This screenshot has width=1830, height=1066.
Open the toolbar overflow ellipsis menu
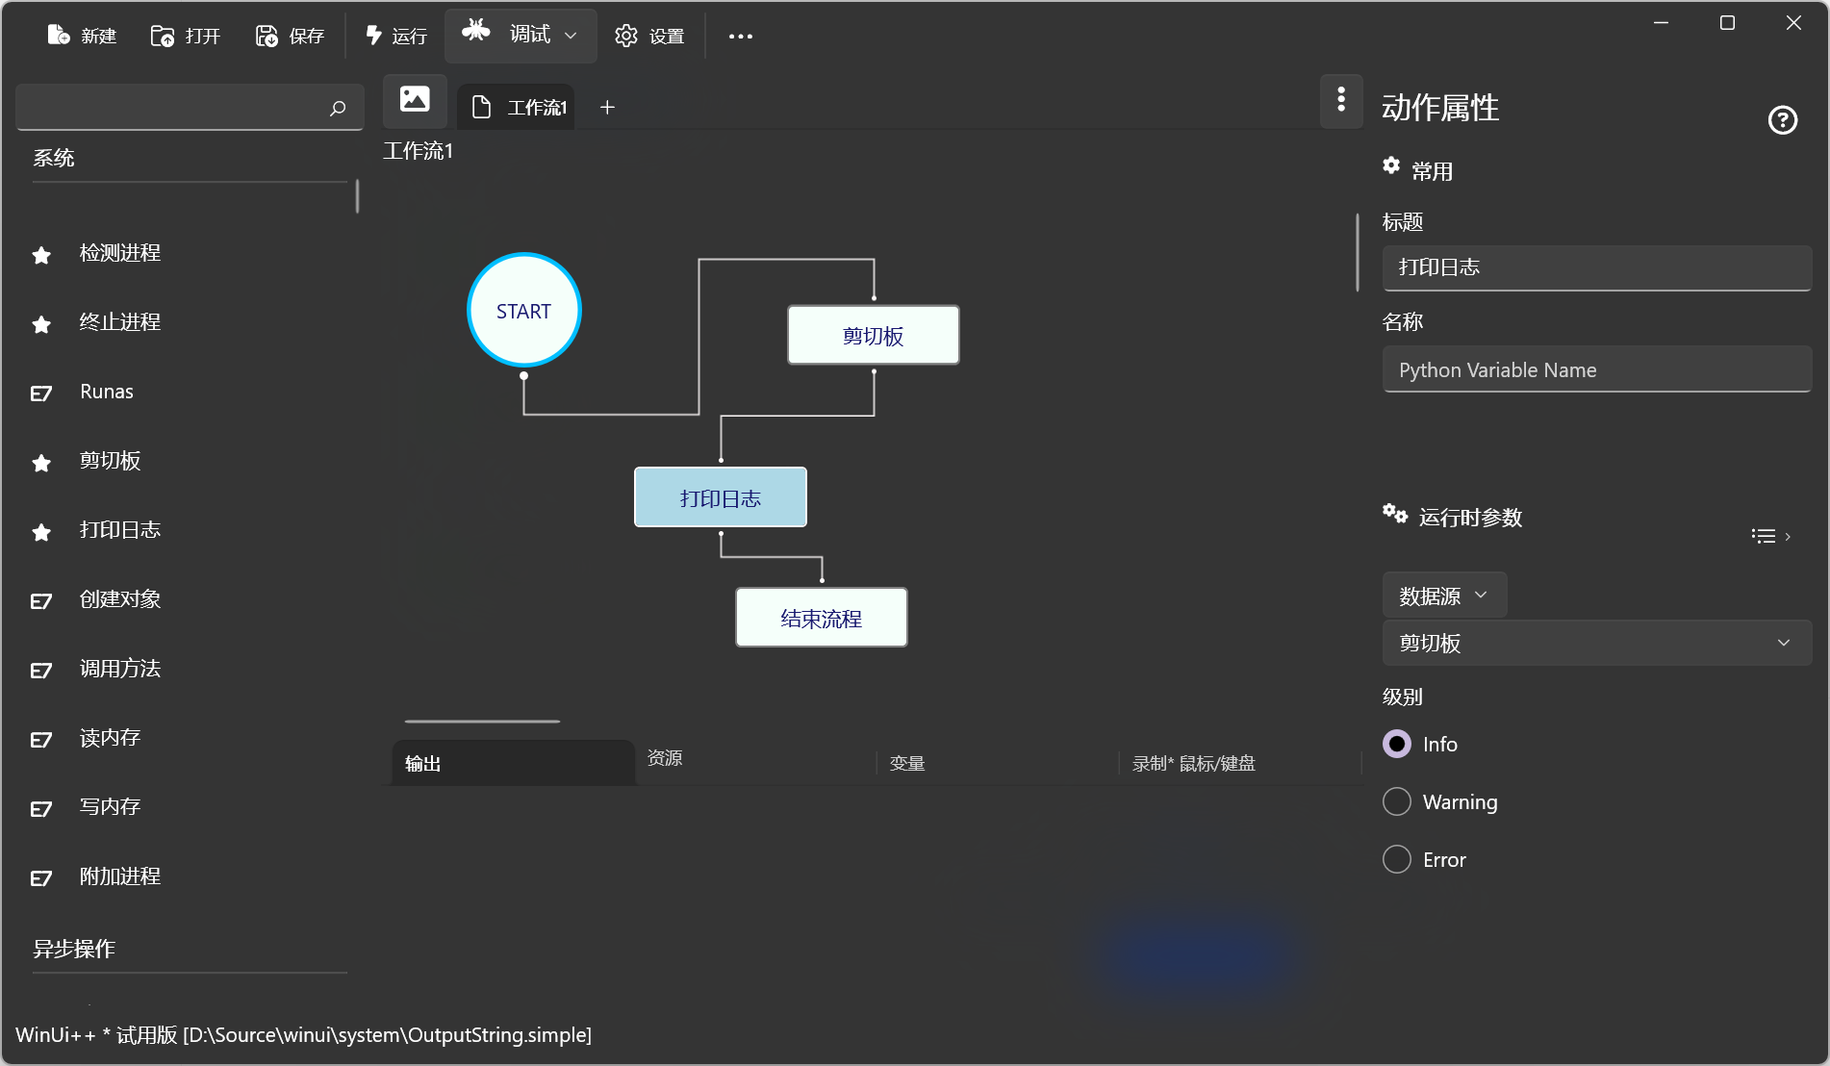(740, 37)
